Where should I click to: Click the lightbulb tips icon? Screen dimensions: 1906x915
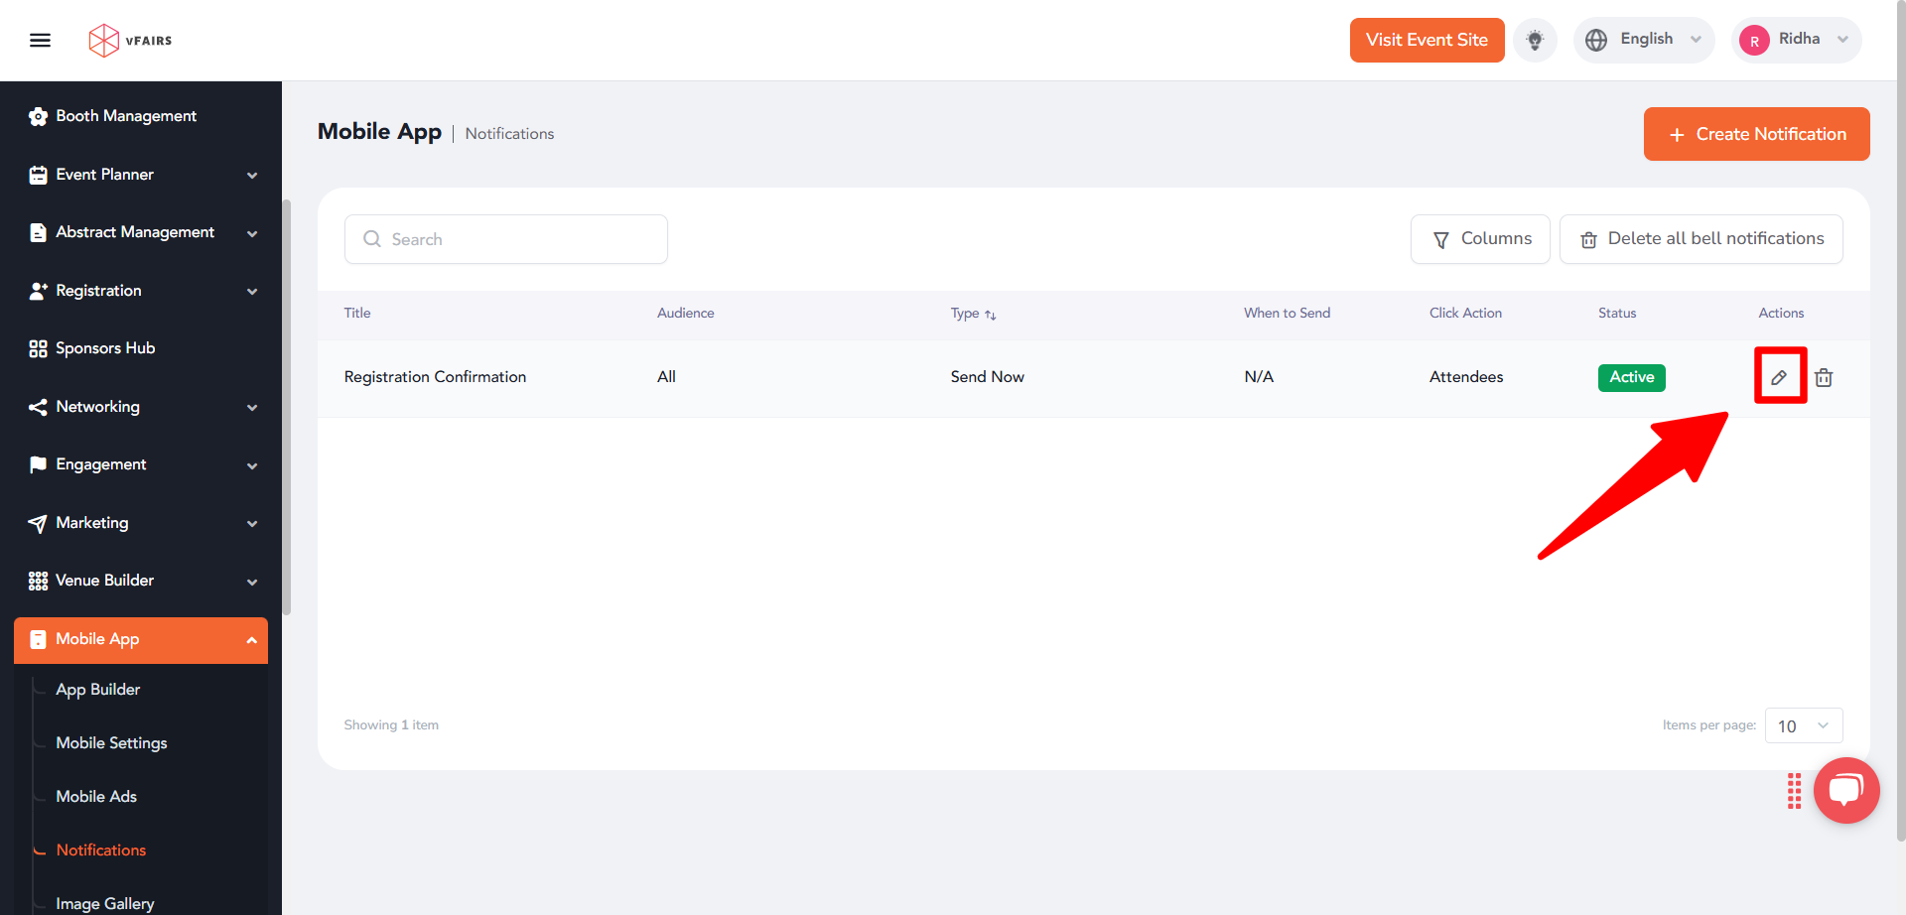[x=1535, y=40]
